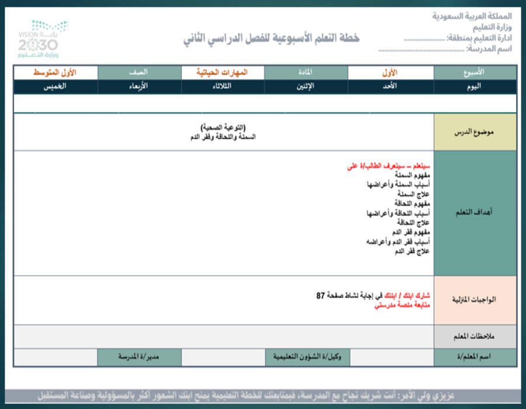Image resolution: width=526 pixels, height=409 pixels.
Task: Select the الإثنين day column header
Action: pos(304,86)
